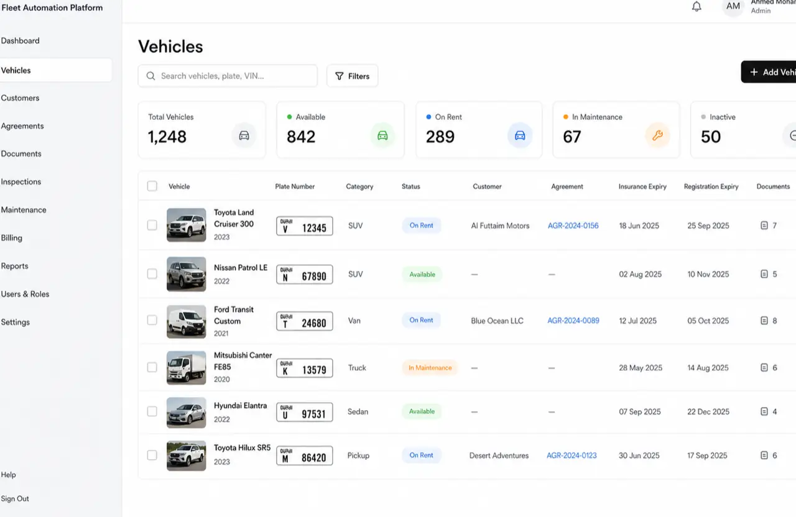This screenshot has height=517, width=796.
Task: Open Maintenance in the sidebar
Action: [24, 210]
